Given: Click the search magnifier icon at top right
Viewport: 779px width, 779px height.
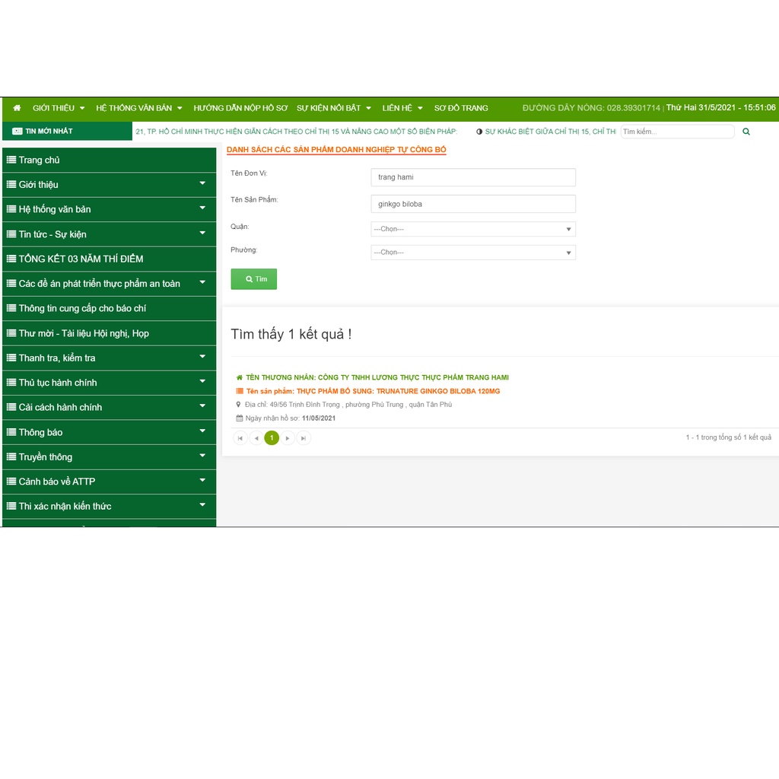Looking at the screenshot, I should 746,132.
